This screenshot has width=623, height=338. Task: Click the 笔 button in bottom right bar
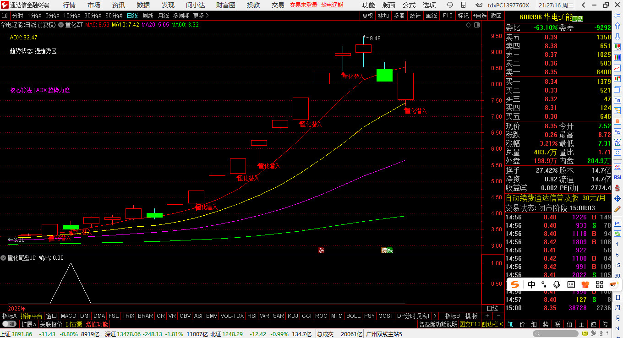510,324
